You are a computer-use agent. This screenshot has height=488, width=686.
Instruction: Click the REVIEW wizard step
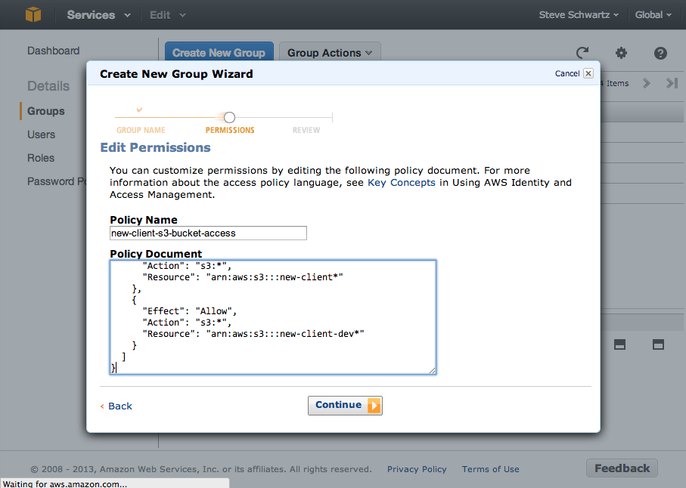[306, 130]
